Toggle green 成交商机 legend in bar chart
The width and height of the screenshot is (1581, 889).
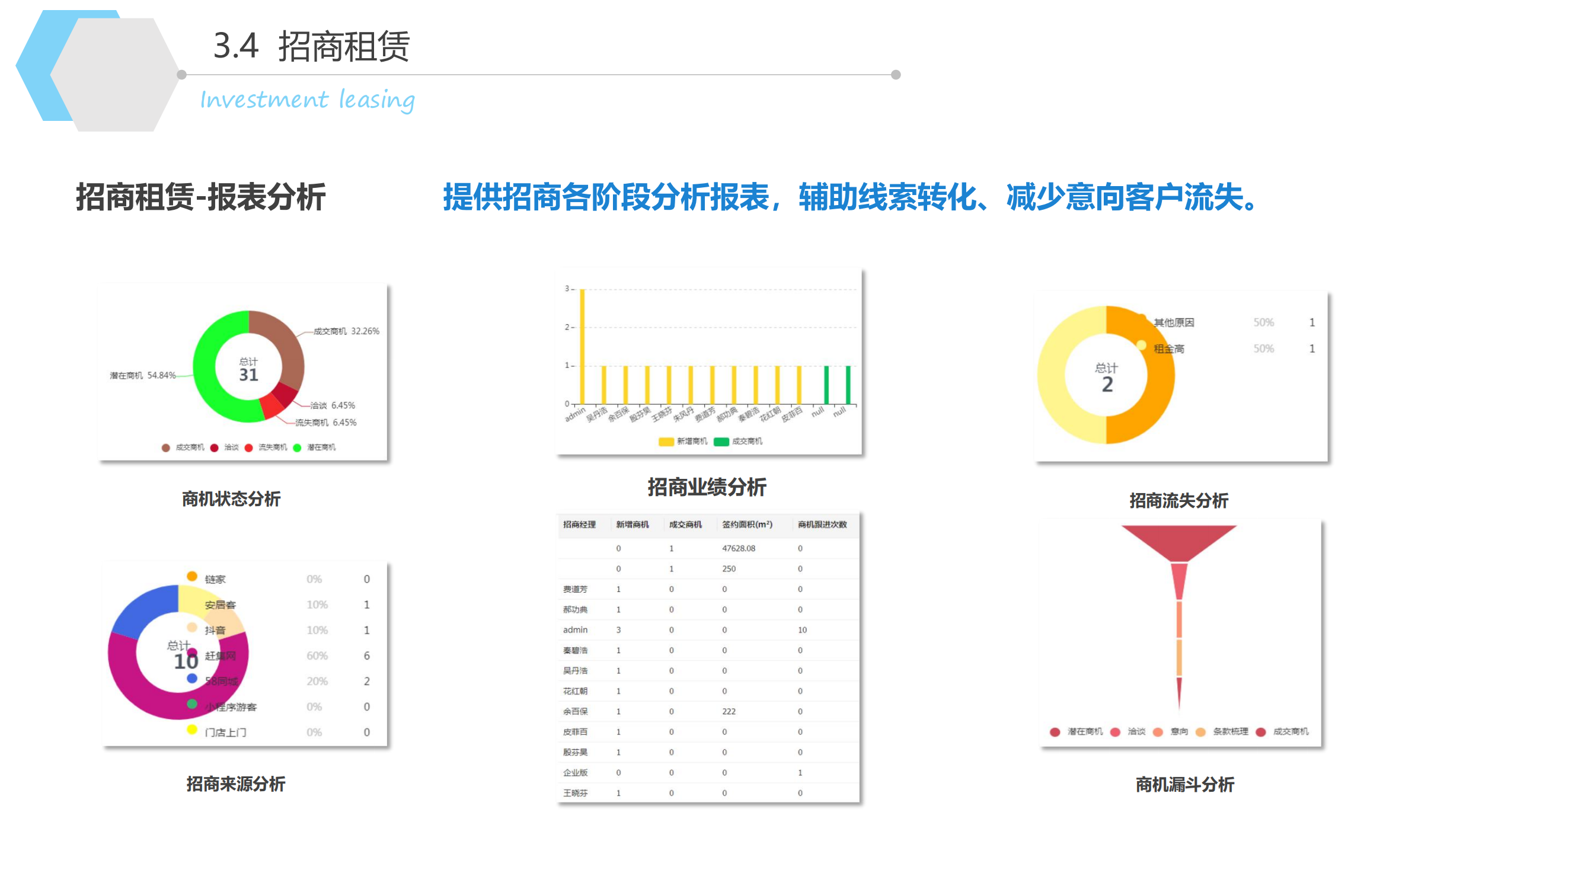tap(721, 442)
